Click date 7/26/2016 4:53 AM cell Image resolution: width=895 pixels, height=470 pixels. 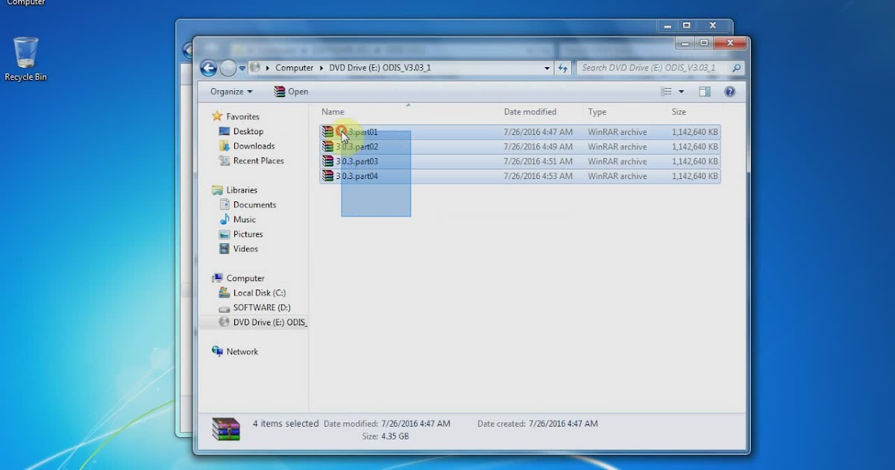pyautogui.click(x=538, y=177)
